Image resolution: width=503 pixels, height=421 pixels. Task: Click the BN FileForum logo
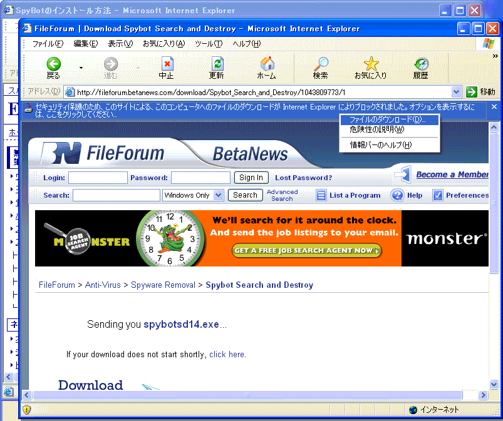pyautogui.click(x=103, y=153)
